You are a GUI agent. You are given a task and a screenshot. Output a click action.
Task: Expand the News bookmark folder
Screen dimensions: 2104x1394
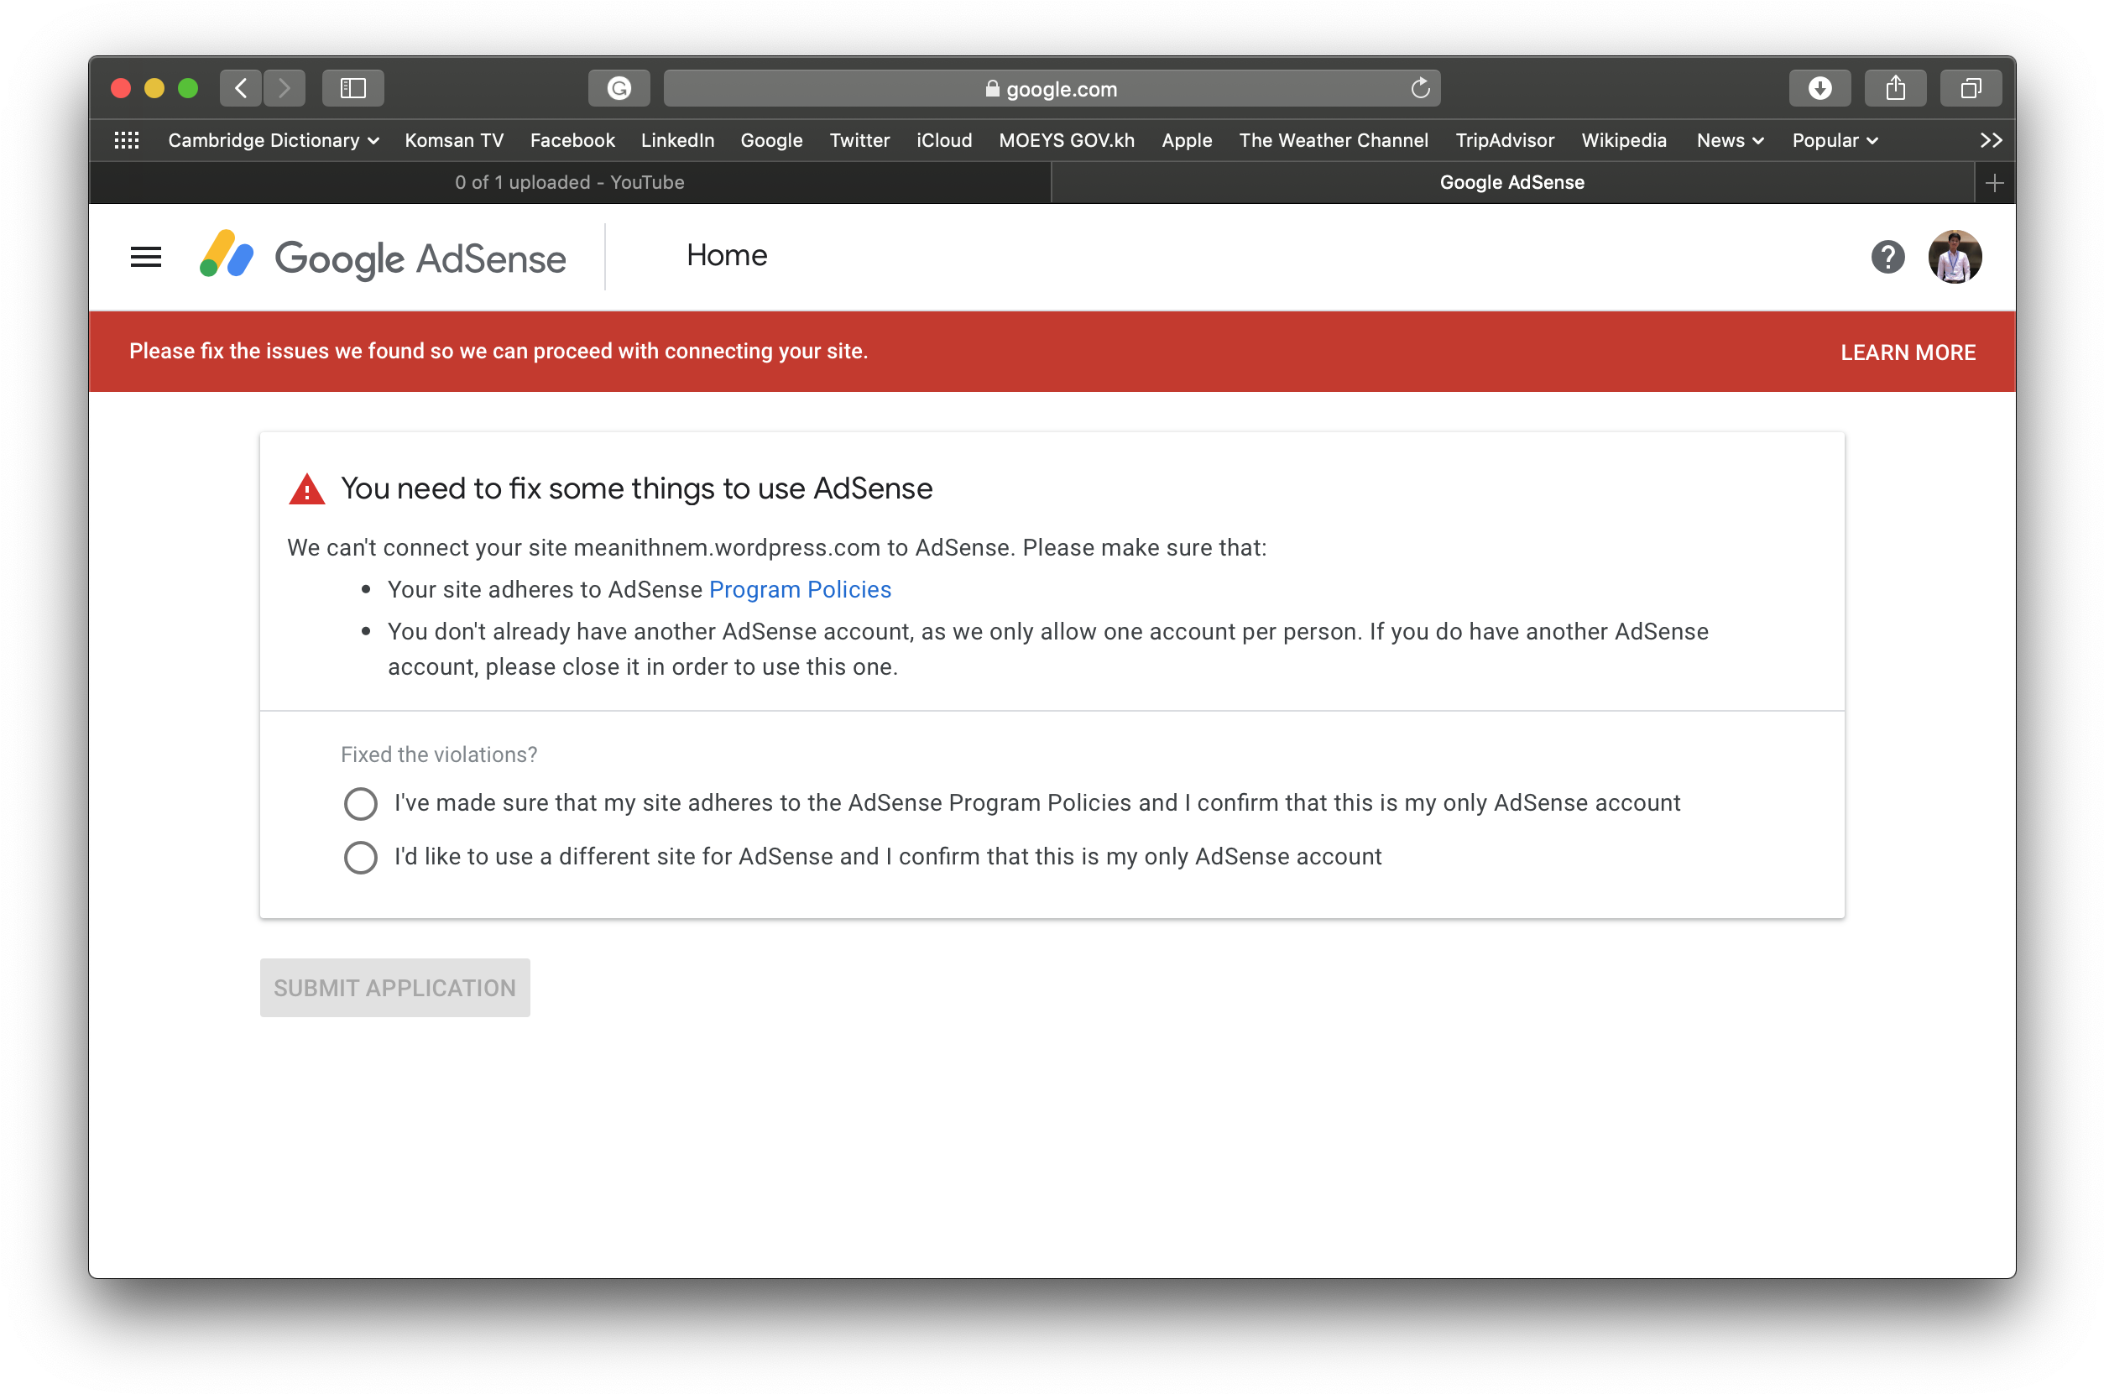tap(1729, 140)
